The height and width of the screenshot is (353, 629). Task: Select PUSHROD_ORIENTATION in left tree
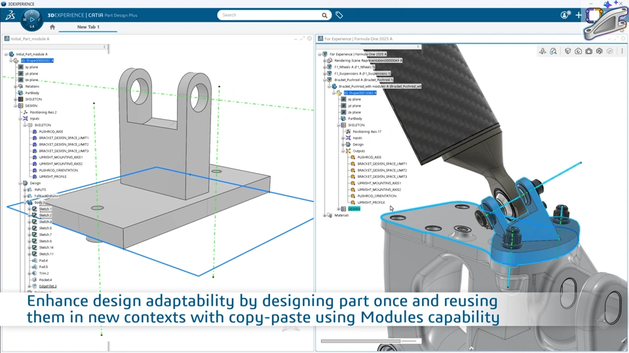click(58, 170)
